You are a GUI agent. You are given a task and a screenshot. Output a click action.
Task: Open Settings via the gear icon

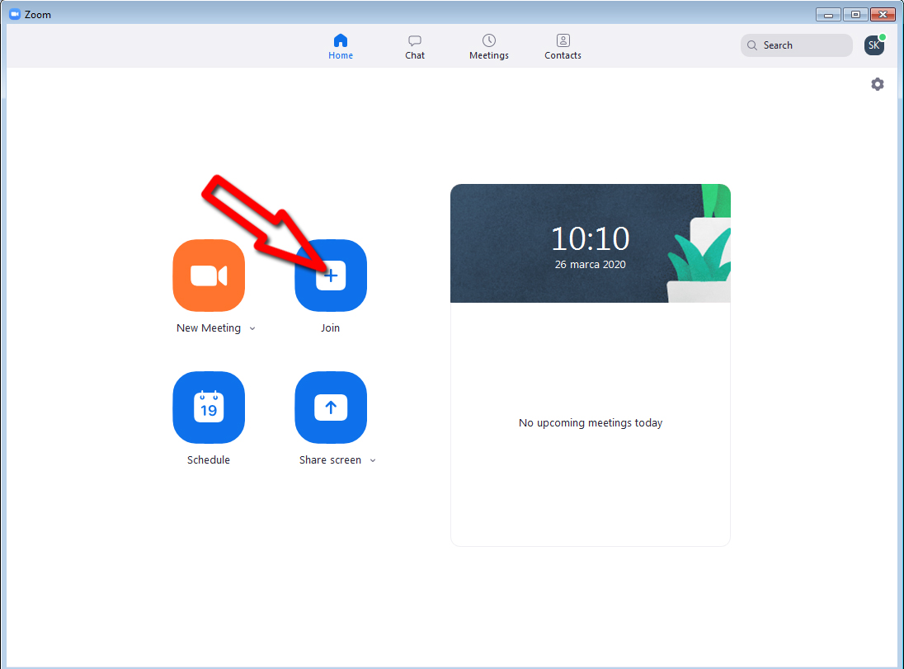coord(877,84)
